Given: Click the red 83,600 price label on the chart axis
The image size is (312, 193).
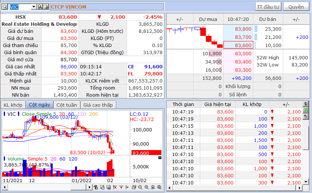Looking at the screenshot, I should click(x=146, y=153).
